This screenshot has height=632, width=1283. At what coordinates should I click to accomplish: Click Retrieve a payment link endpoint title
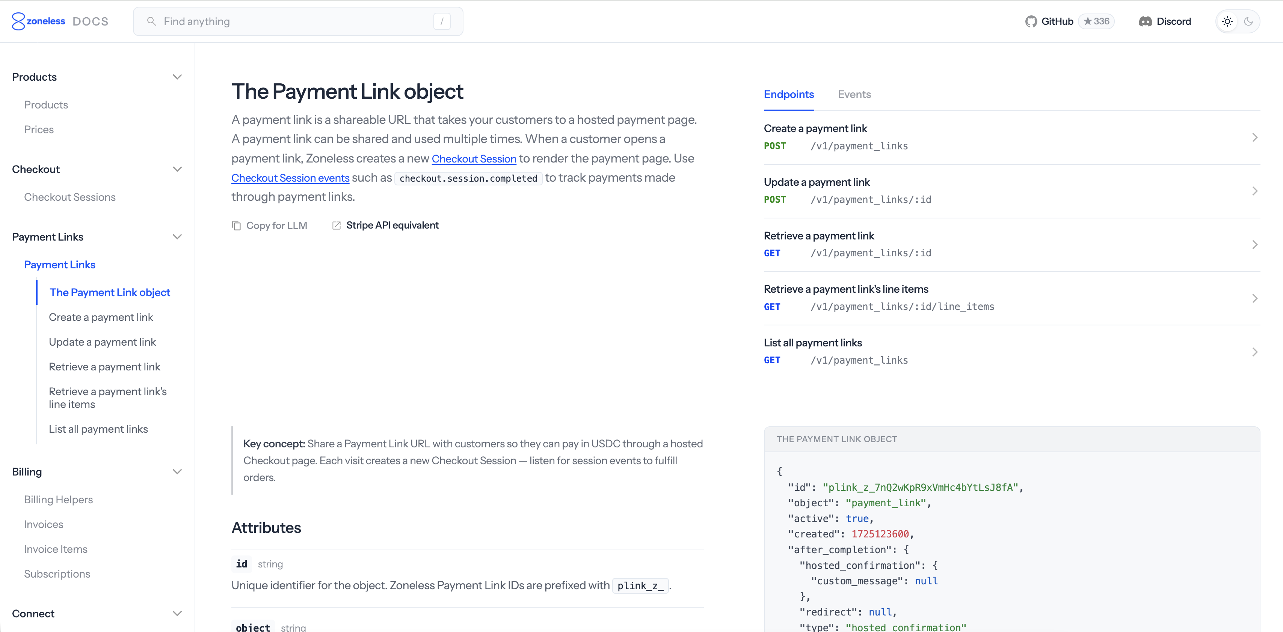coord(819,236)
